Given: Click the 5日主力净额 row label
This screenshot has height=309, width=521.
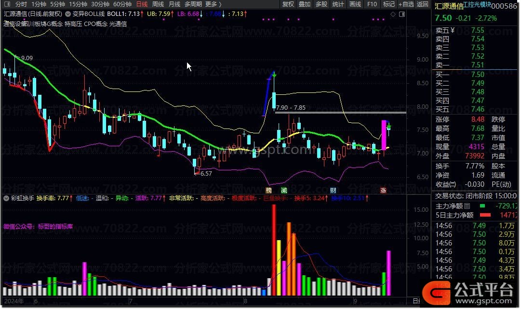Looking at the screenshot, I should (x=454, y=216).
